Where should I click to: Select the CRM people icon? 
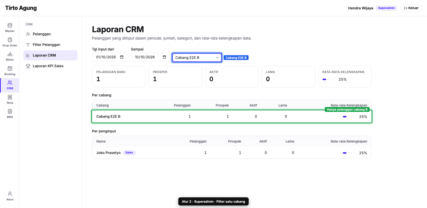pyautogui.click(x=10, y=83)
